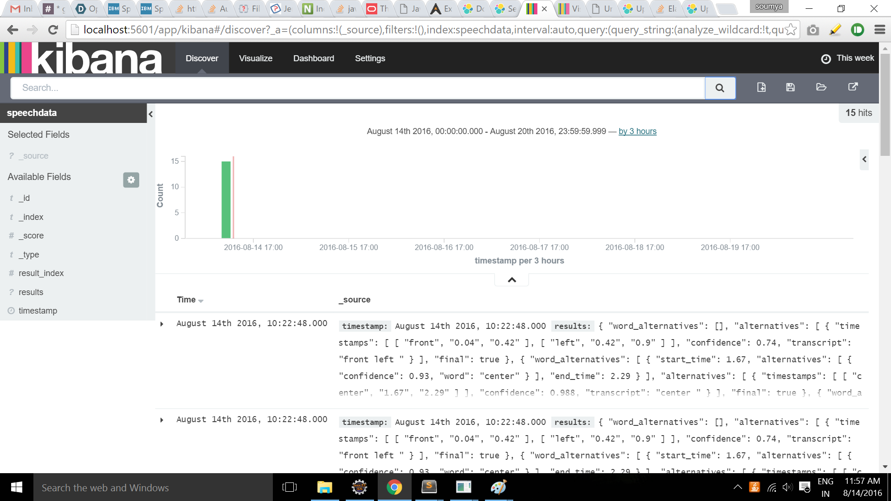Viewport: 891px width, 501px height.
Task: Sort by Time column arrow
Action: [x=201, y=301]
